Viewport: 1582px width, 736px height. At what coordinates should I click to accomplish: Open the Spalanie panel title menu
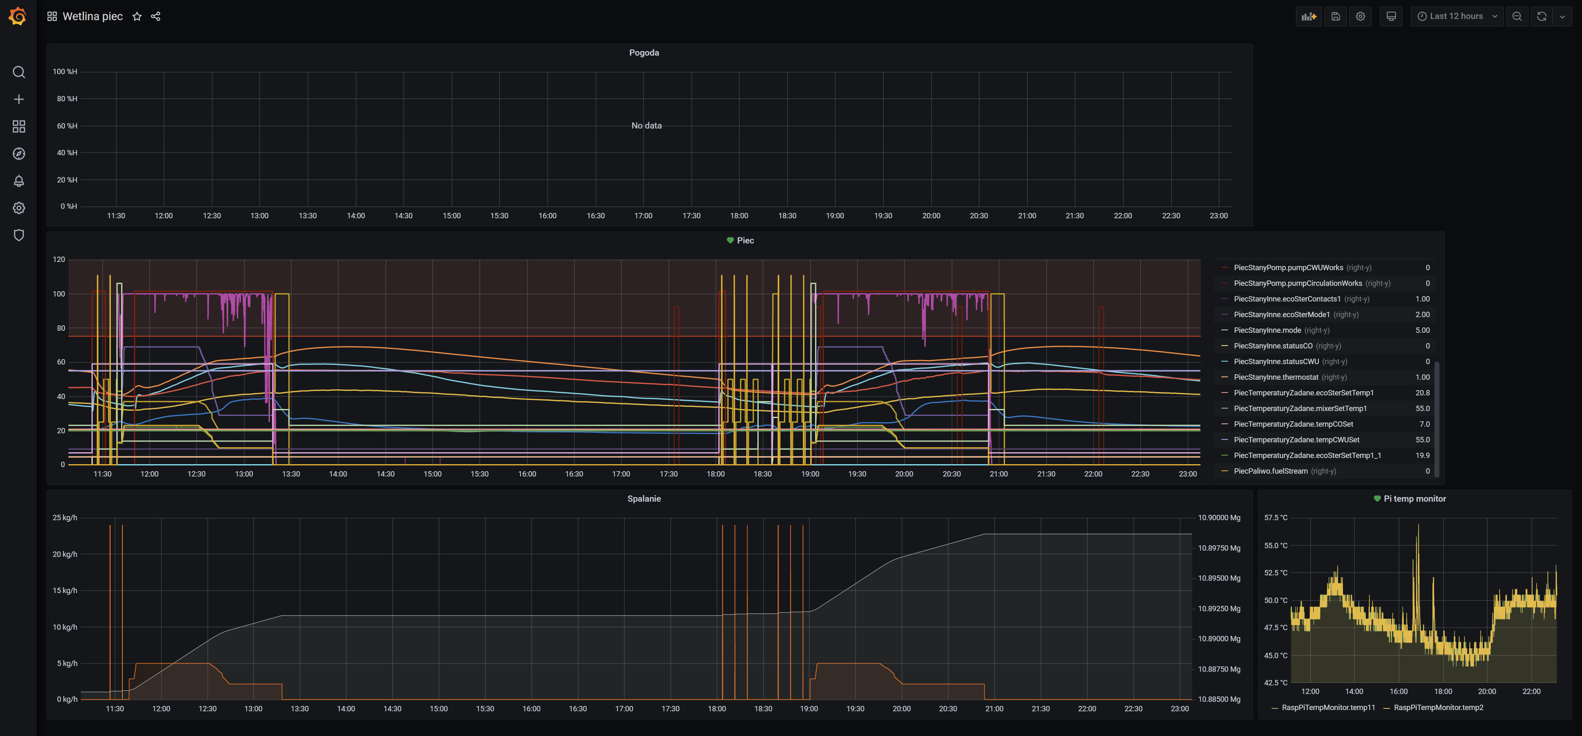[x=644, y=499]
